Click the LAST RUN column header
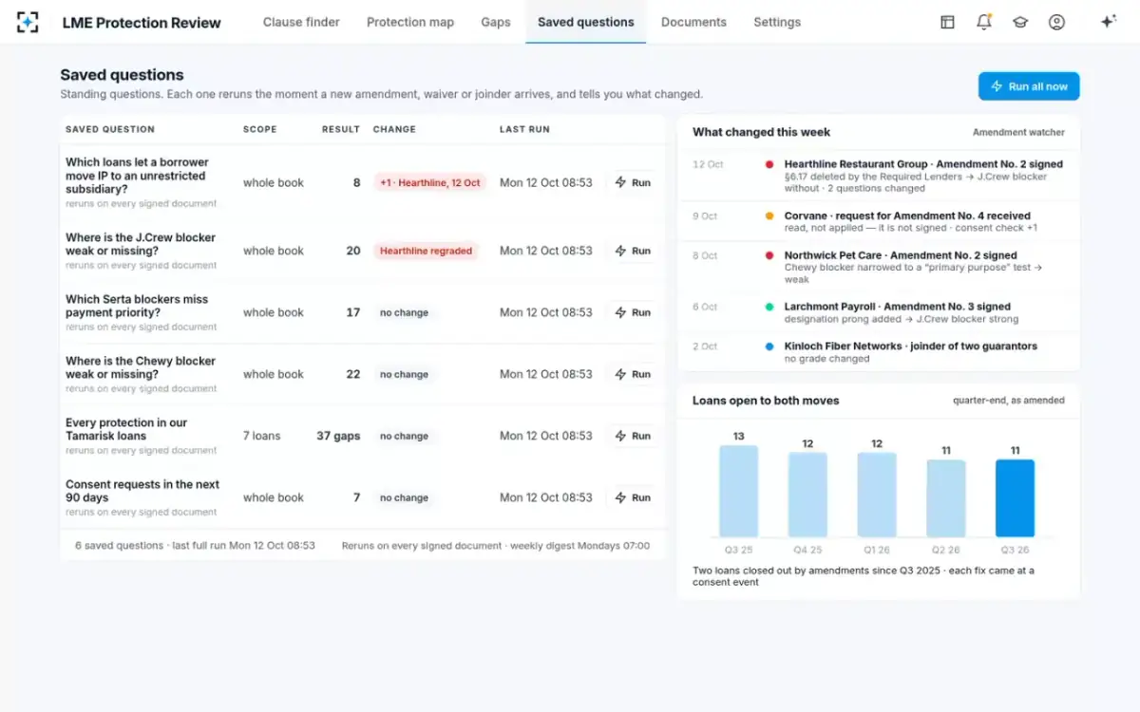The width and height of the screenshot is (1140, 712). pos(524,129)
